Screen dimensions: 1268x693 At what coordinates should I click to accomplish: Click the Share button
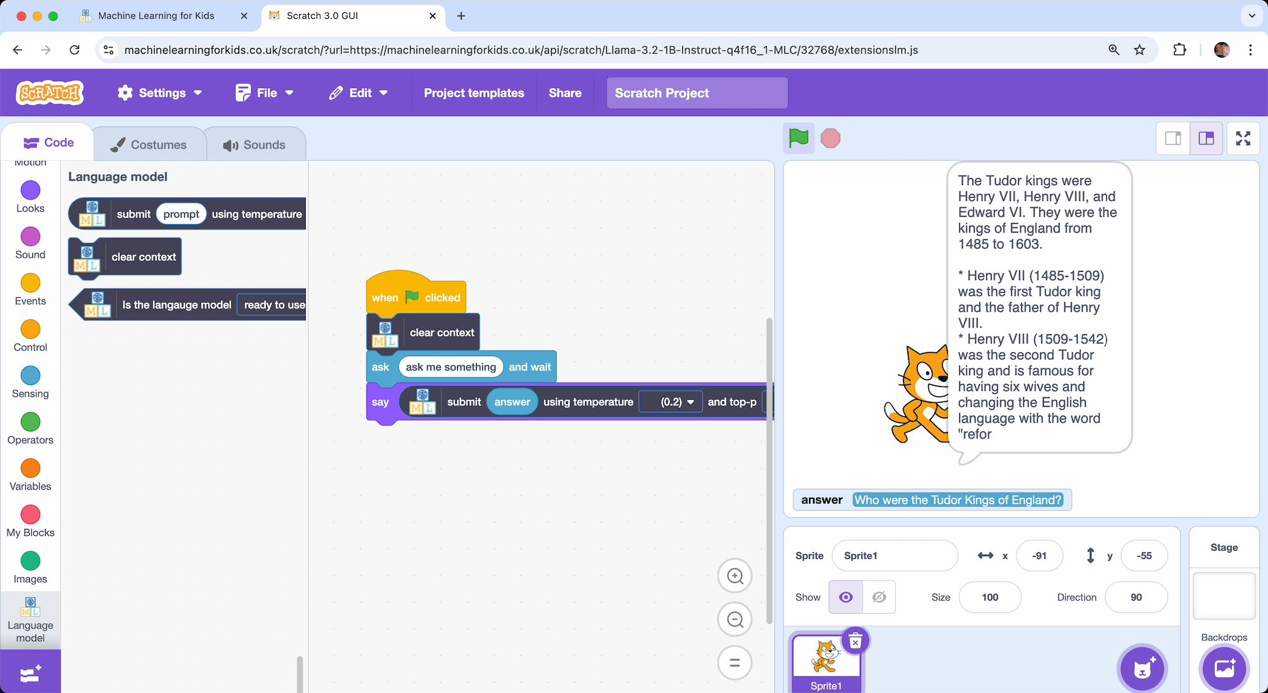565,93
